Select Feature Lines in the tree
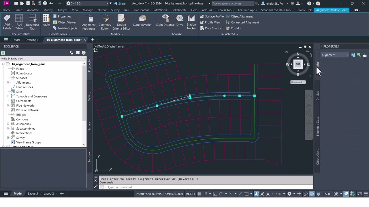 pos(25,87)
